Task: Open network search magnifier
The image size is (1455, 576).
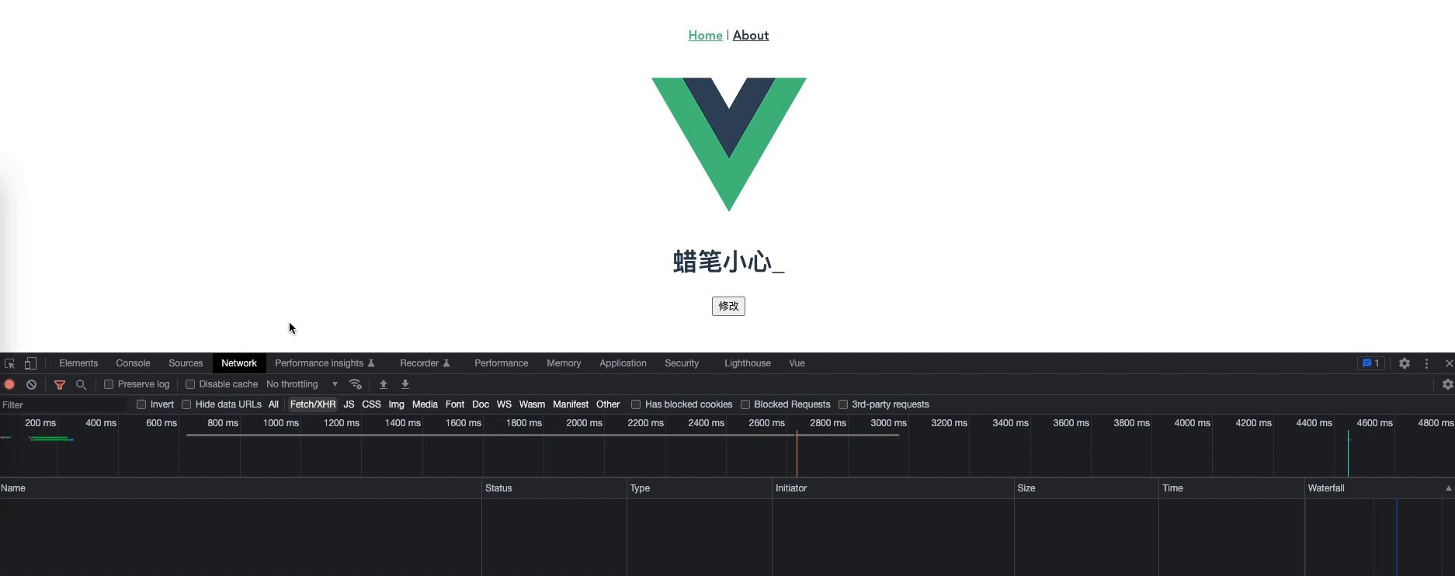Action: coord(81,384)
